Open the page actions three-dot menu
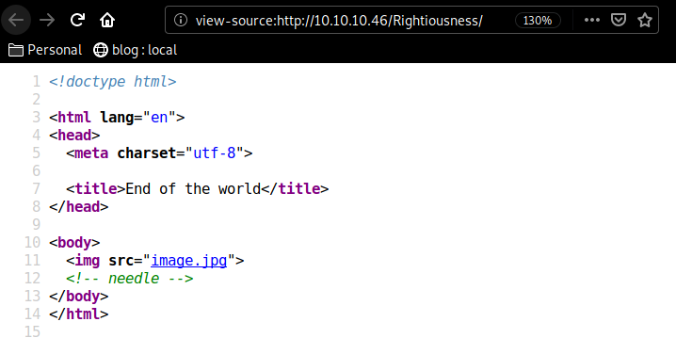This screenshot has width=676, height=354. (x=592, y=20)
